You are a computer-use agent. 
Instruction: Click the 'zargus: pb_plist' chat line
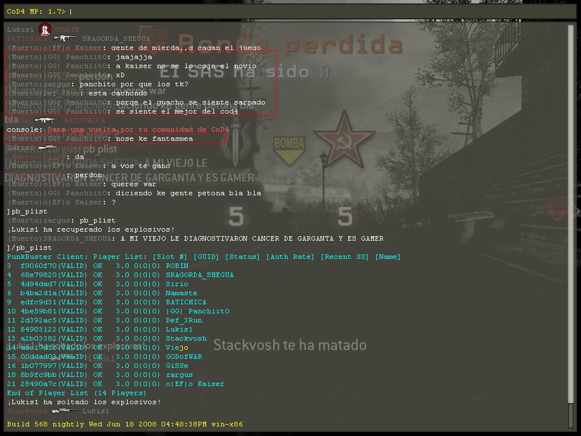pos(61,220)
